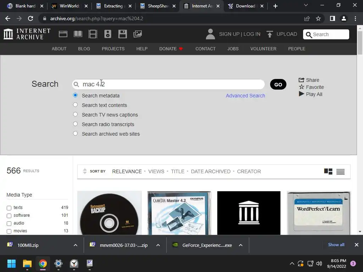This screenshot has height=272, width=363.
Task: Show hidden system tray icons
Action: 292,263
